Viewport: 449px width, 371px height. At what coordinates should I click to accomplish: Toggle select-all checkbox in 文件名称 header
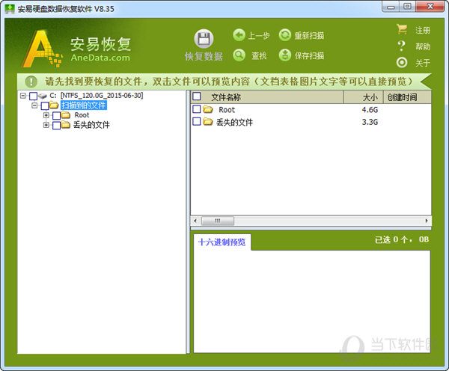[x=196, y=96]
